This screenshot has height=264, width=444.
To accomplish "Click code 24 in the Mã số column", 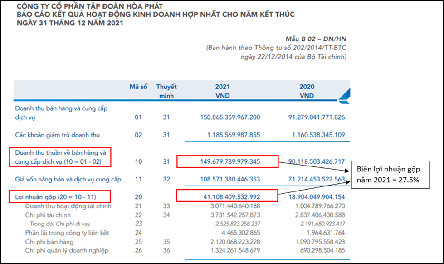I will [x=138, y=233].
